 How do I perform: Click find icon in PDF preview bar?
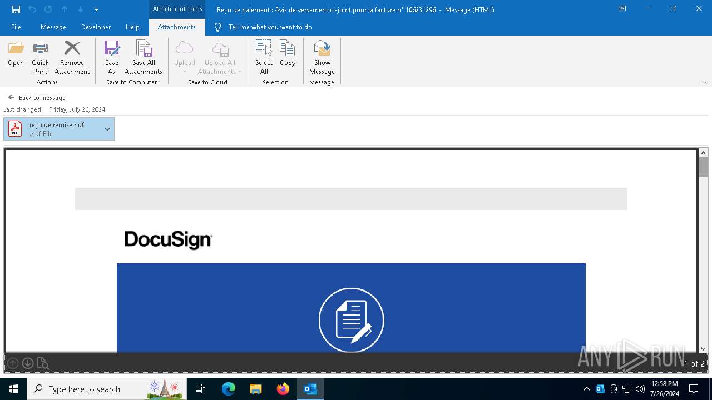coord(43,363)
